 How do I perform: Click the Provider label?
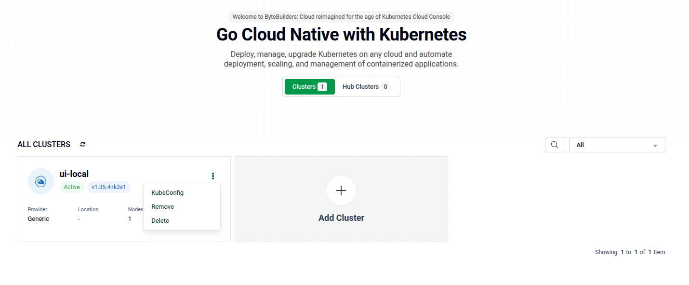(x=38, y=209)
